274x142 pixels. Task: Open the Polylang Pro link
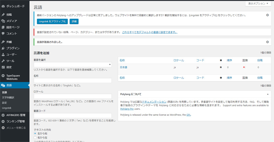click(127, 109)
